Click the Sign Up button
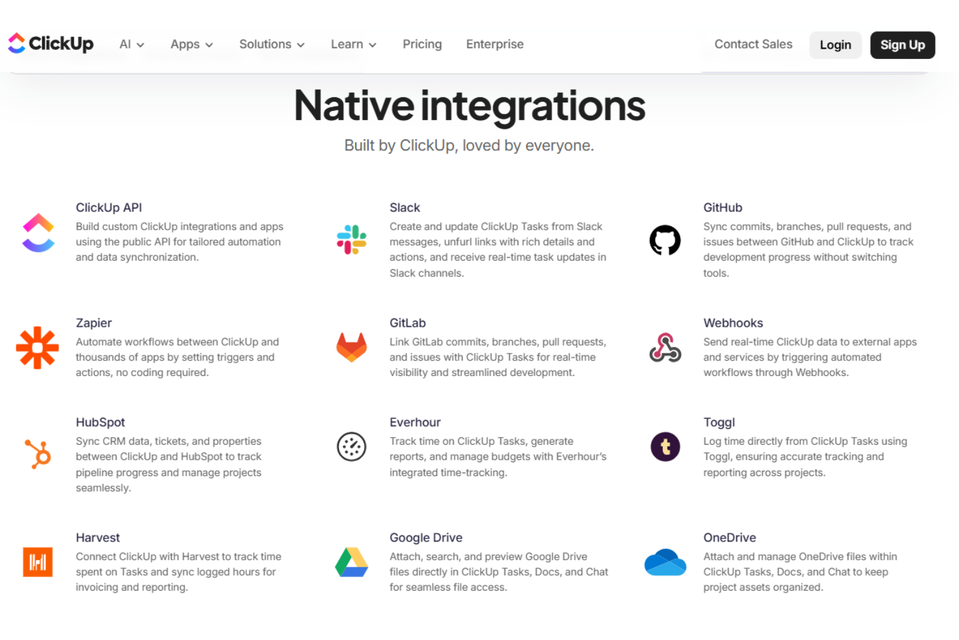959x640 pixels. coord(902,45)
